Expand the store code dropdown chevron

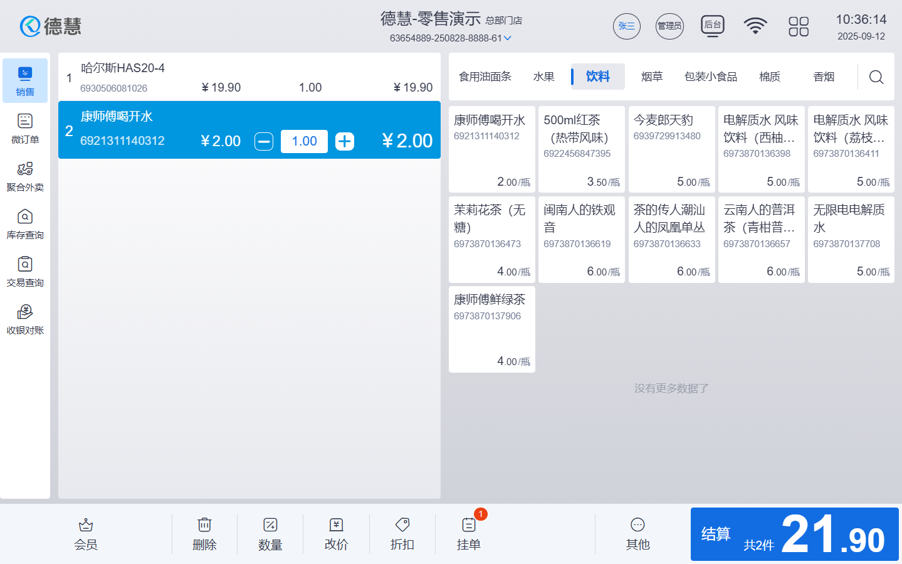[508, 38]
